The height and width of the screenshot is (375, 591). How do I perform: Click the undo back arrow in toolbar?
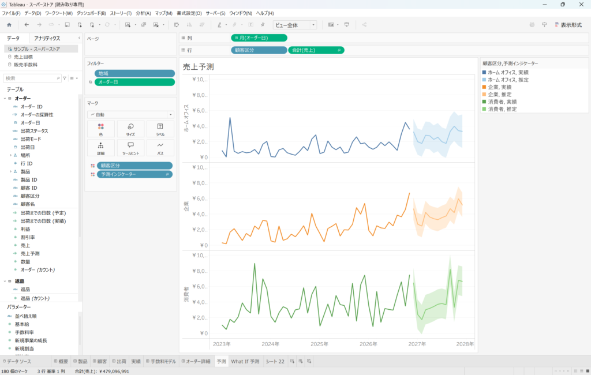tap(27, 25)
